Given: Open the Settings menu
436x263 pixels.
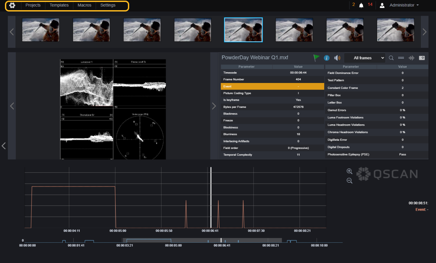Looking at the screenshot, I should (108, 5).
